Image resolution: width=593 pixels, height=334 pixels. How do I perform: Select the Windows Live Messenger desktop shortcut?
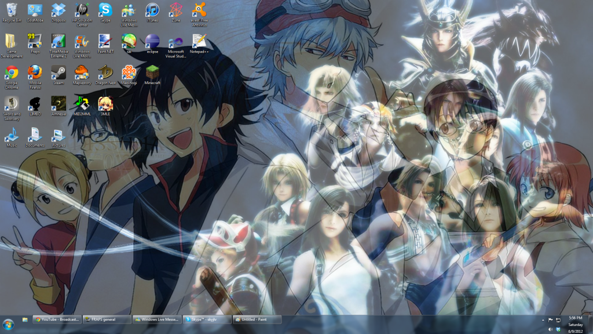coord(129,14)
